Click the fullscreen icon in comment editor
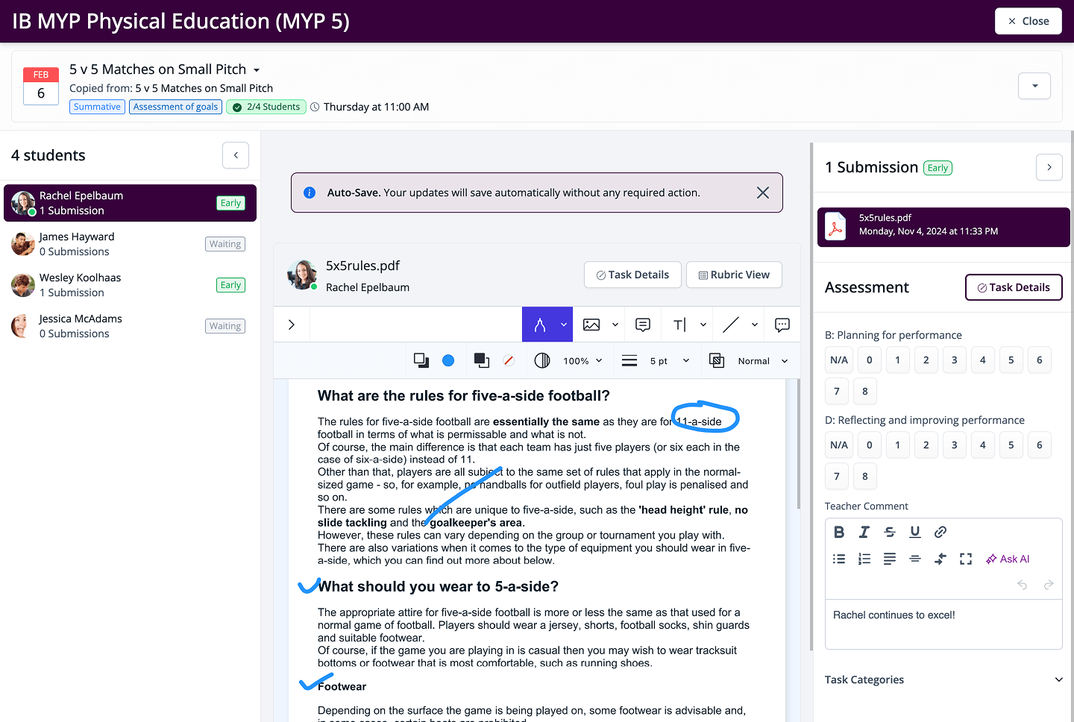Viewport: 1074px width, 722px height. pyautogui.click(x=966, y=559)
